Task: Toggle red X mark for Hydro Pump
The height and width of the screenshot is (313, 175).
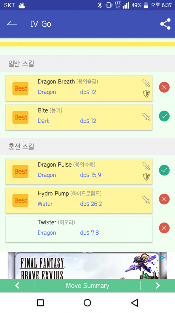Action: 164,199
